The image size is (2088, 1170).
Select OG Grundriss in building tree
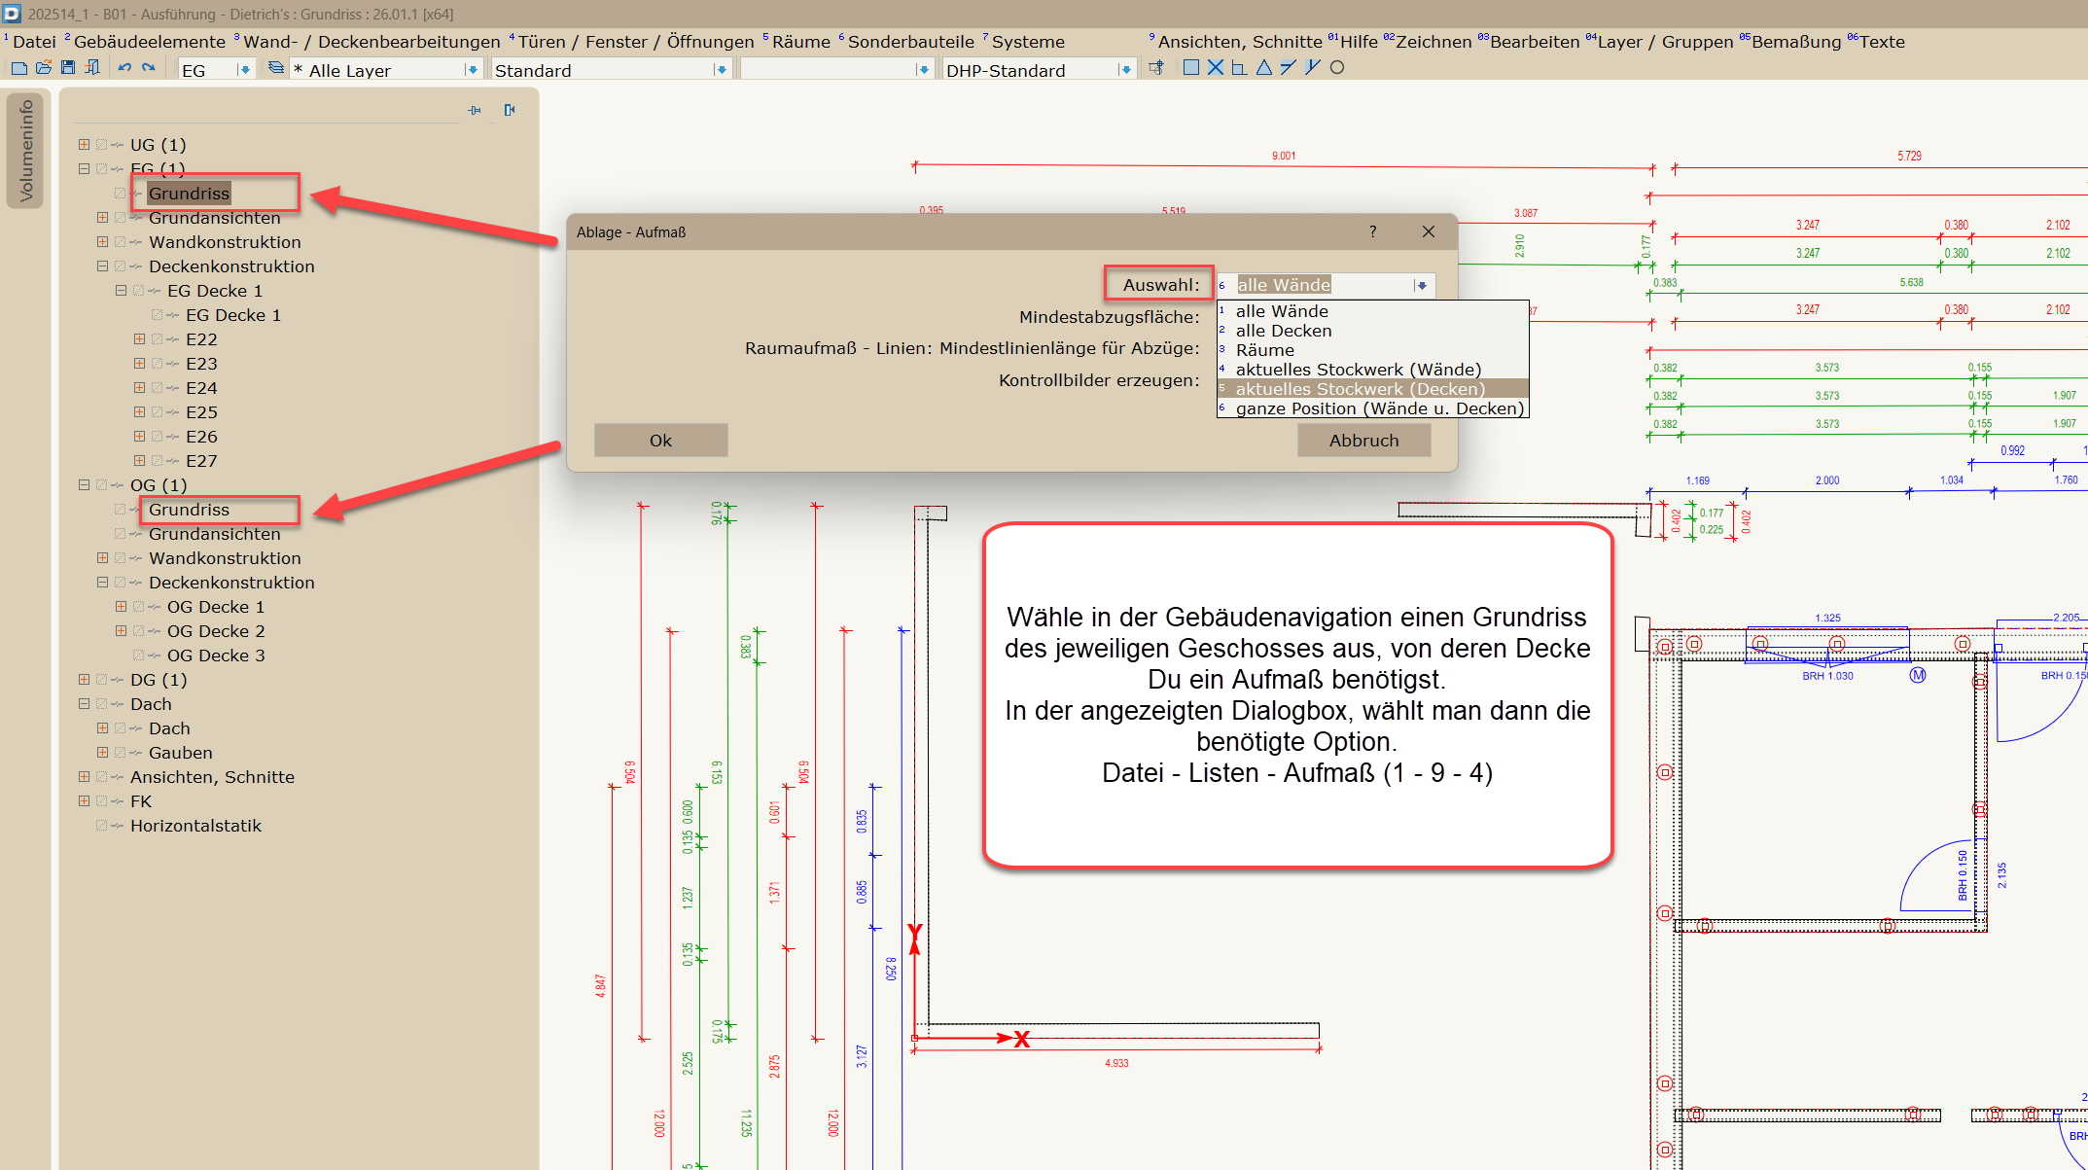(190, 510)
